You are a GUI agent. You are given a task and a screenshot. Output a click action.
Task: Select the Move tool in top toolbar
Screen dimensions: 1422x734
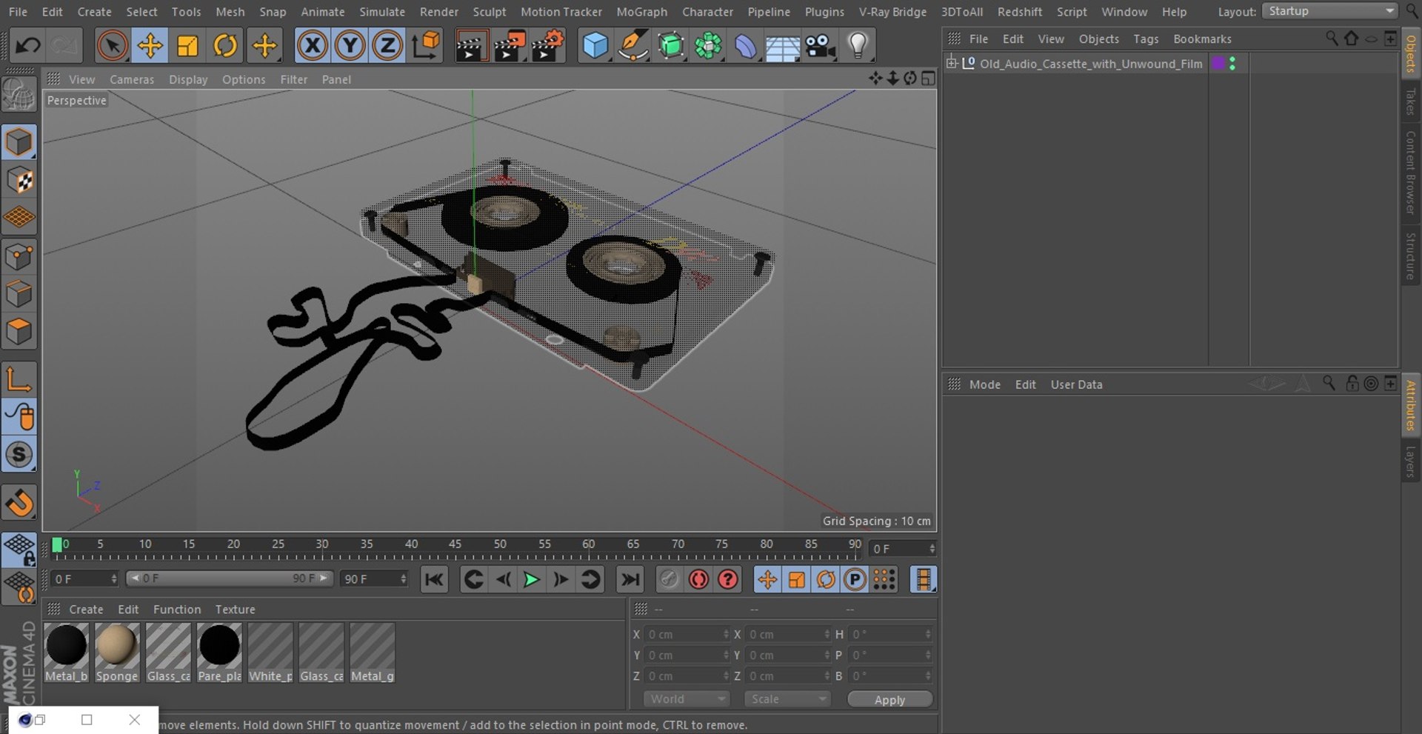coord(150,46)
